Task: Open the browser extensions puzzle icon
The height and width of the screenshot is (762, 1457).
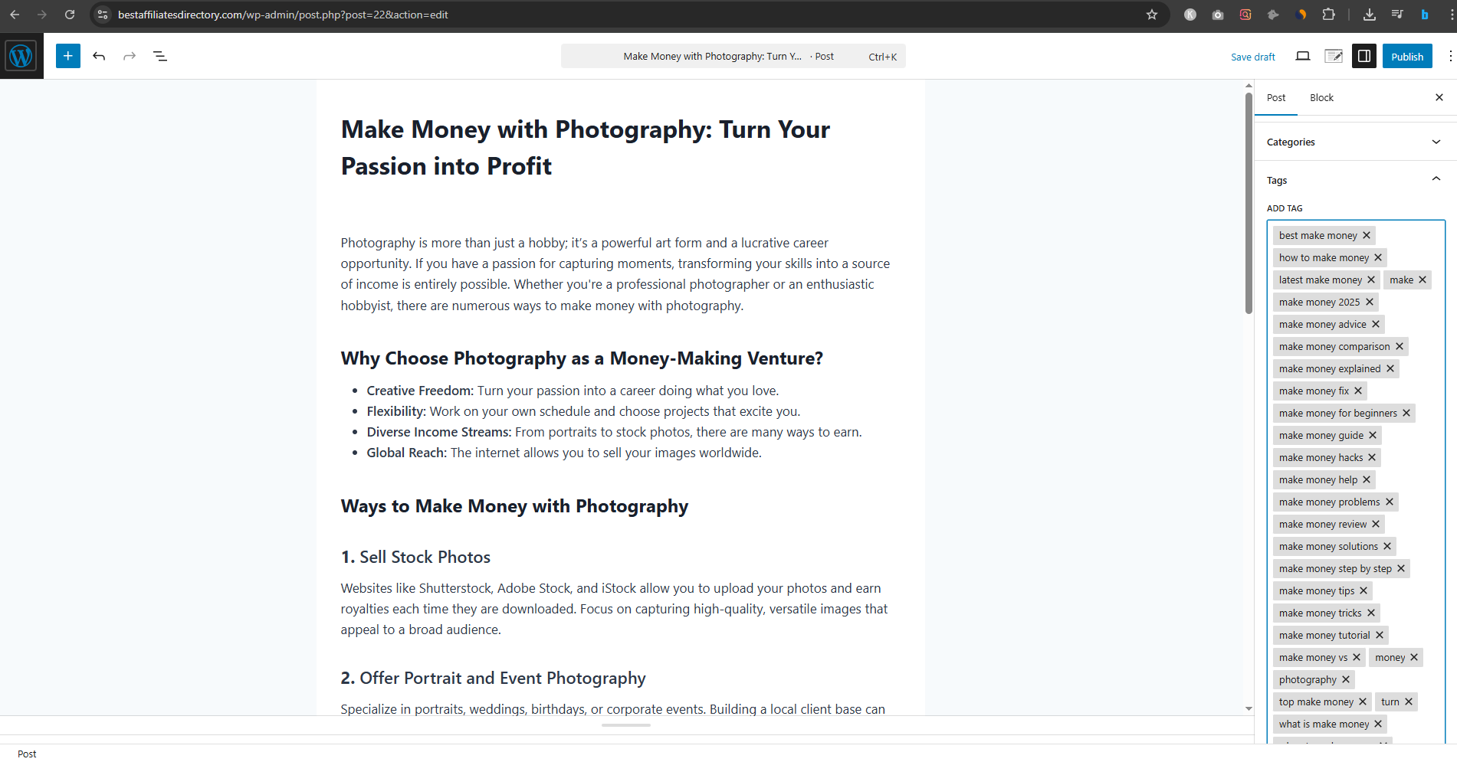Action: pos(1330,14)
